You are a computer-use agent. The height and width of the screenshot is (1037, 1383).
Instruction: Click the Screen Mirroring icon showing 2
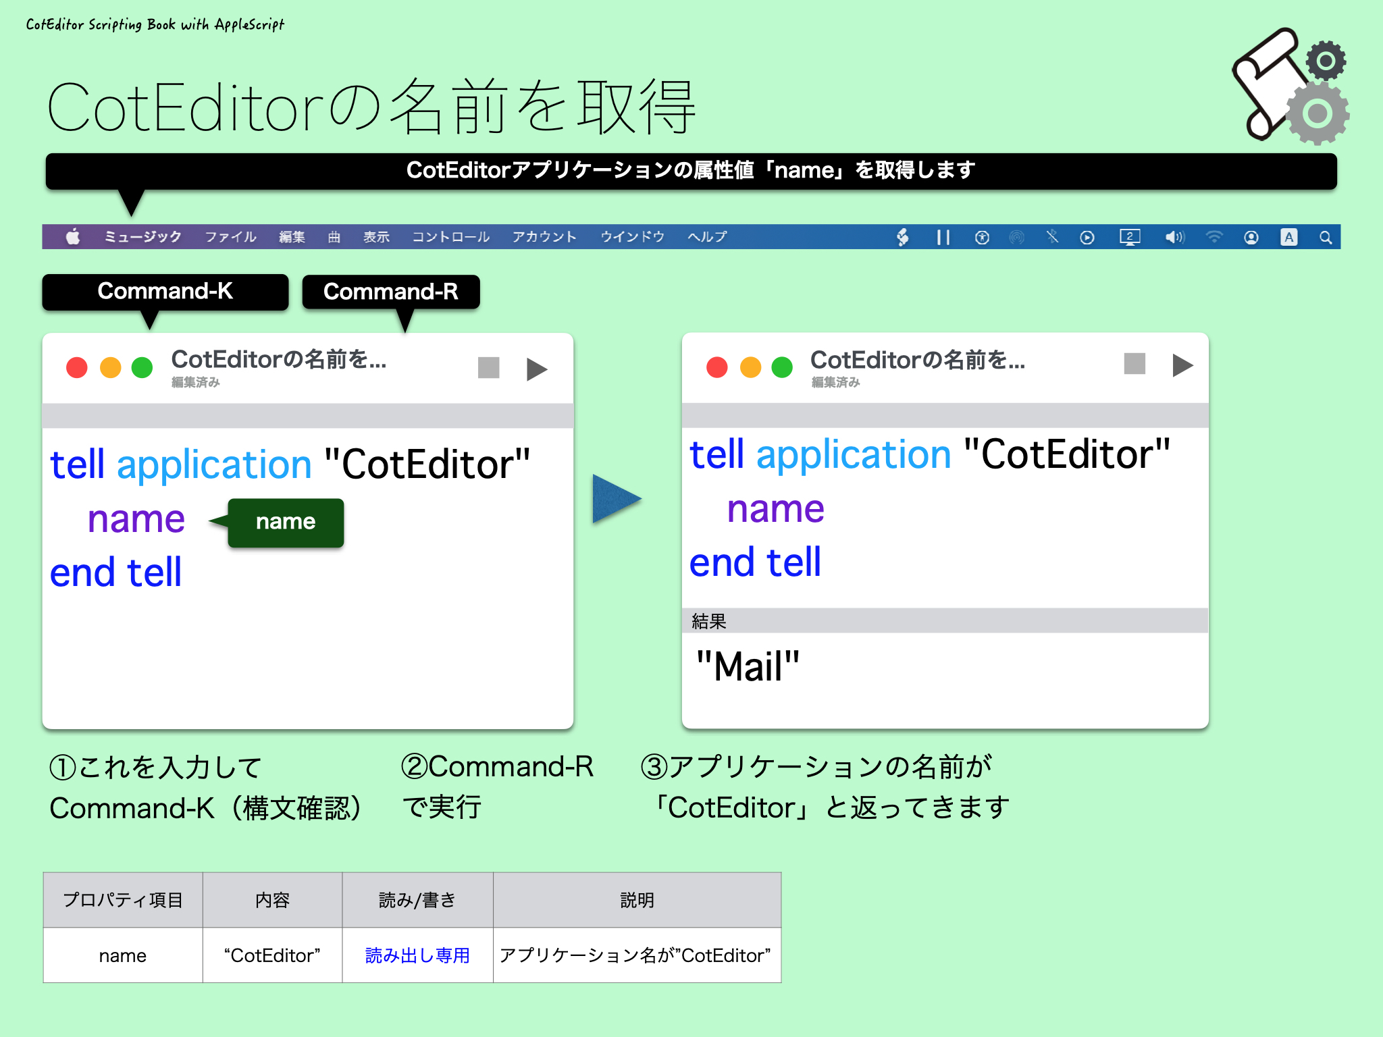[x=1130, y=237]
